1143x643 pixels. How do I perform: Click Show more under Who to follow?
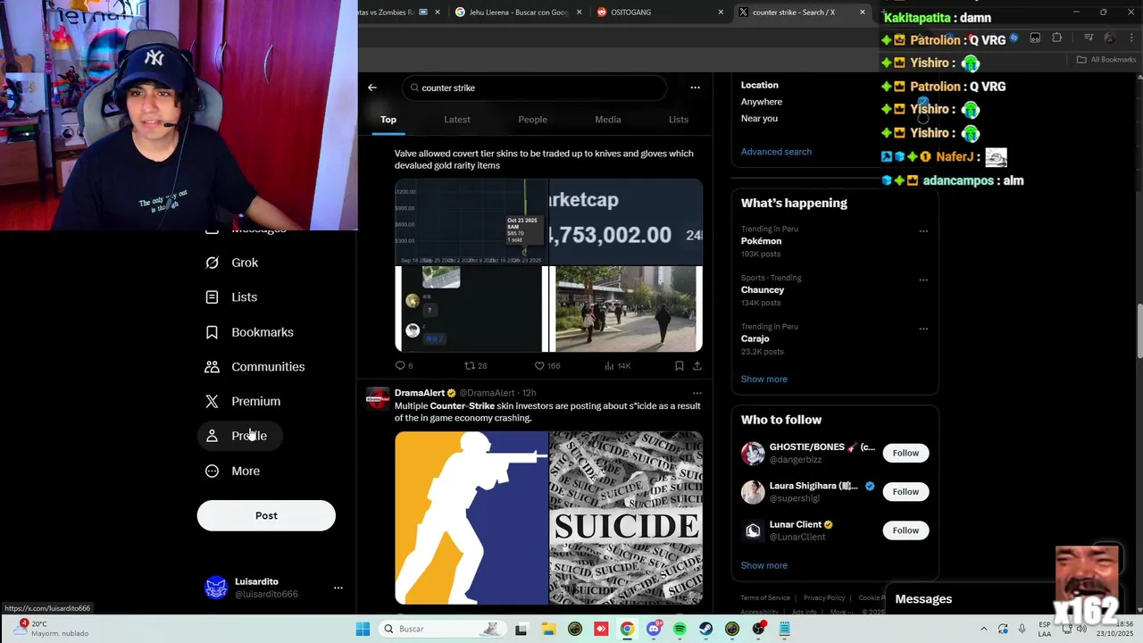tap(764, 565)
